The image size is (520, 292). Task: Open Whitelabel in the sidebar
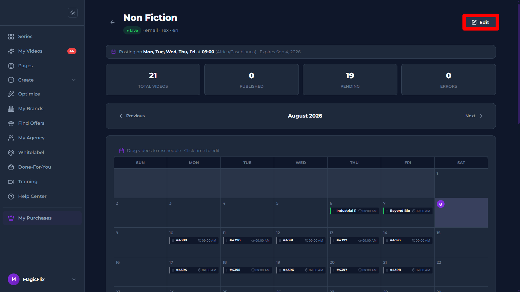coord(42,153)
